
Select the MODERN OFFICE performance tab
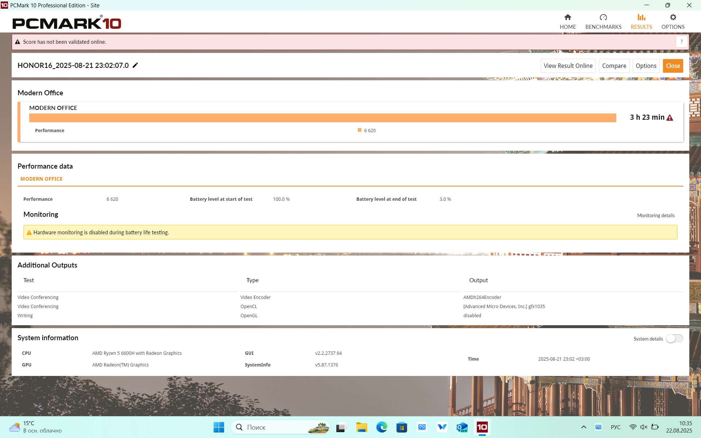[42, 179]
